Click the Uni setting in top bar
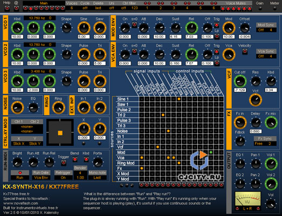The height and width of the screenshot is (216, 282). point(111,8)
